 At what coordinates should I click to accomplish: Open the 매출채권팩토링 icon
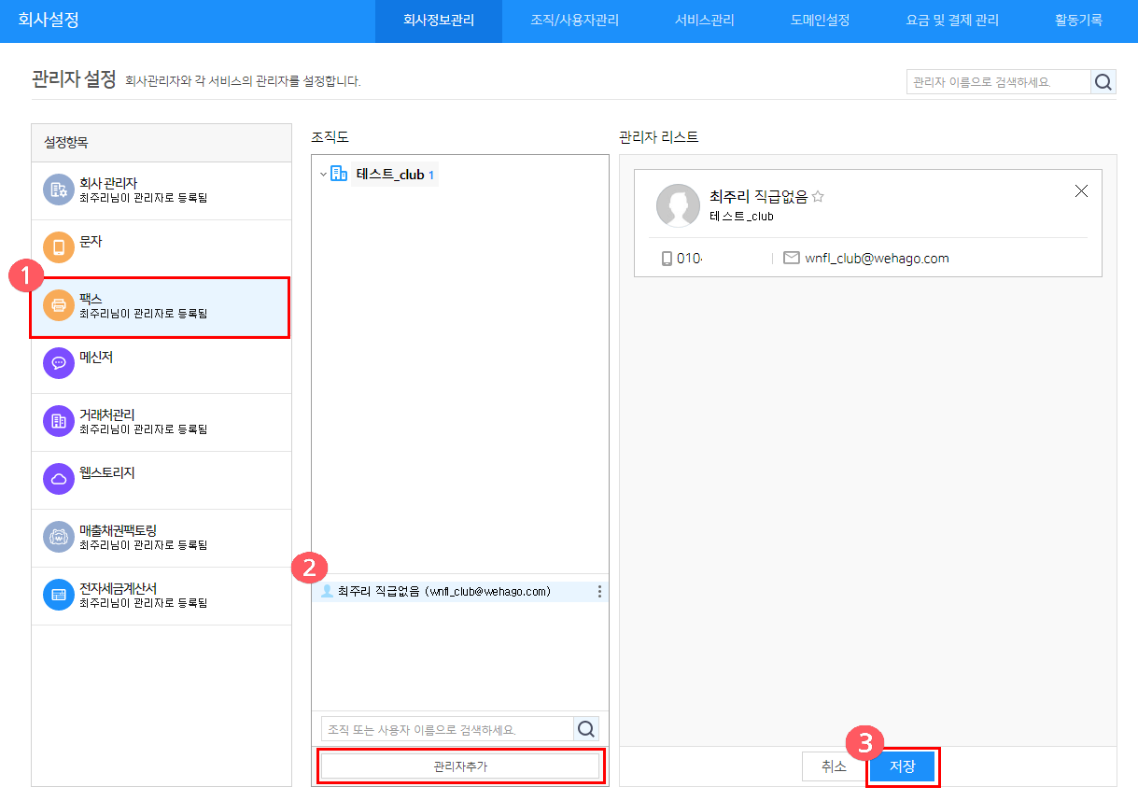pyautogui.click(x=59, y=537)
